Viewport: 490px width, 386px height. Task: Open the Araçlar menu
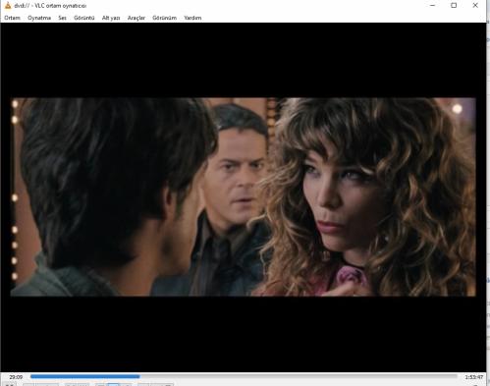(136, 18)
